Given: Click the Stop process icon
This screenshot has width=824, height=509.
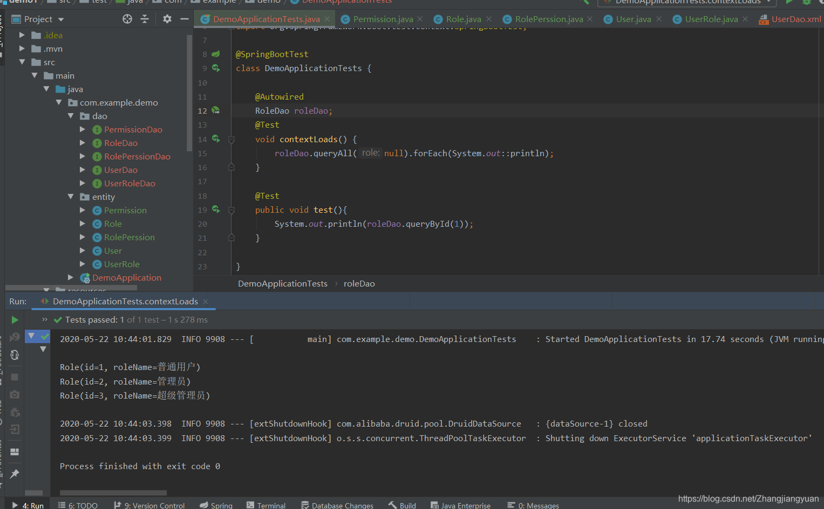Looking at the screenshot, I should pyautogui.click(x=15, y=377).
